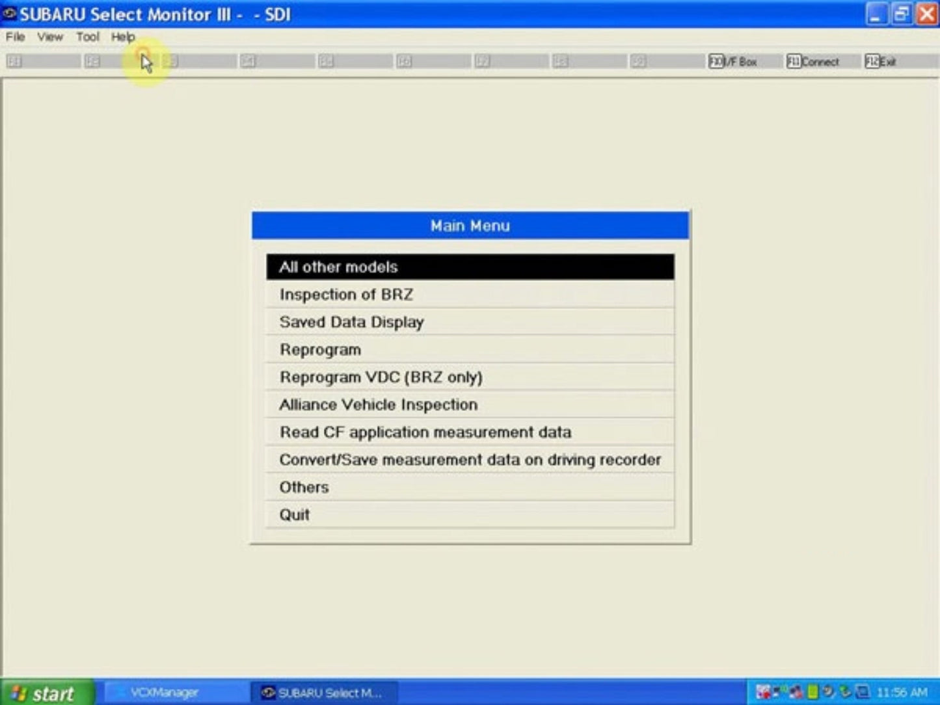
Task: Choose Inspection of BRZ option
Action: click(x=470, y=295)
